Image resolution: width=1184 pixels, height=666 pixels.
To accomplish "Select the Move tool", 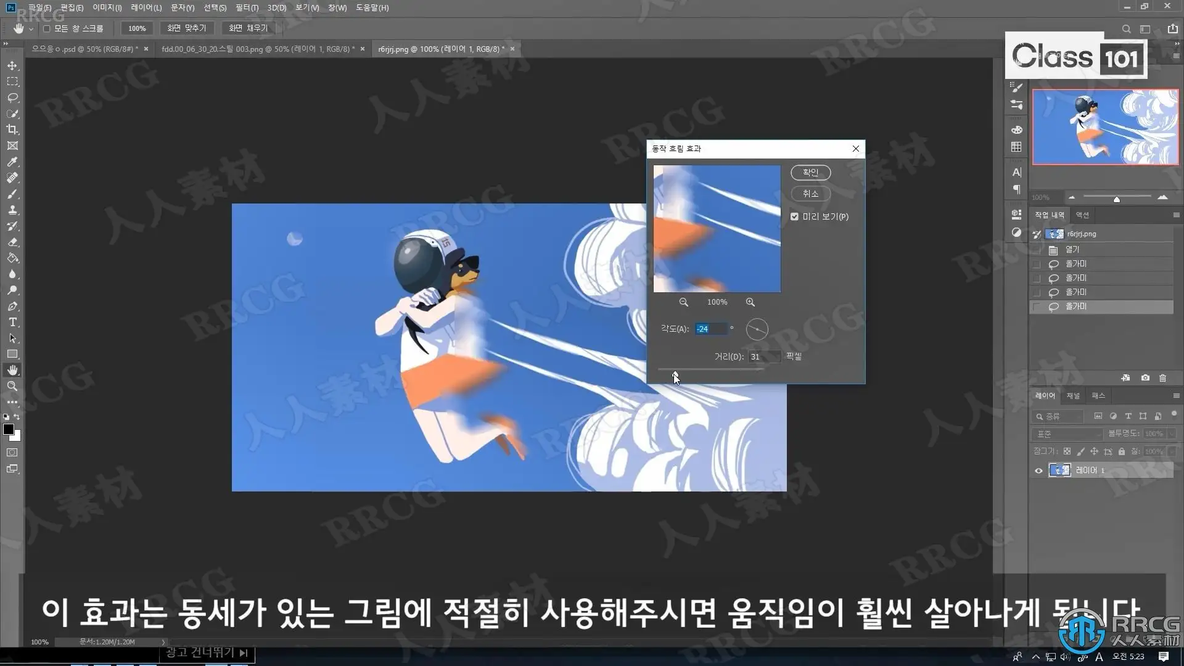I will pyautogui.click(x=12, y=65).
